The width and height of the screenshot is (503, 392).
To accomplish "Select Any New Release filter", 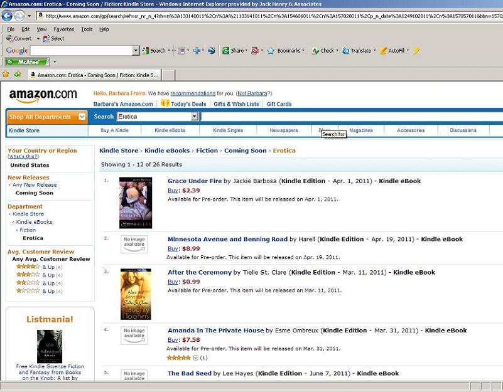I will [x=35, y=185].
